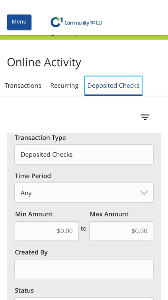Click the Created By label

point(31,252)
